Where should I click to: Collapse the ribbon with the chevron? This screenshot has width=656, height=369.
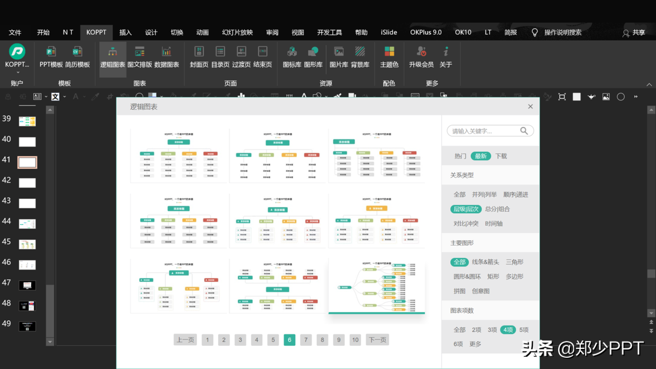(649, 84)
